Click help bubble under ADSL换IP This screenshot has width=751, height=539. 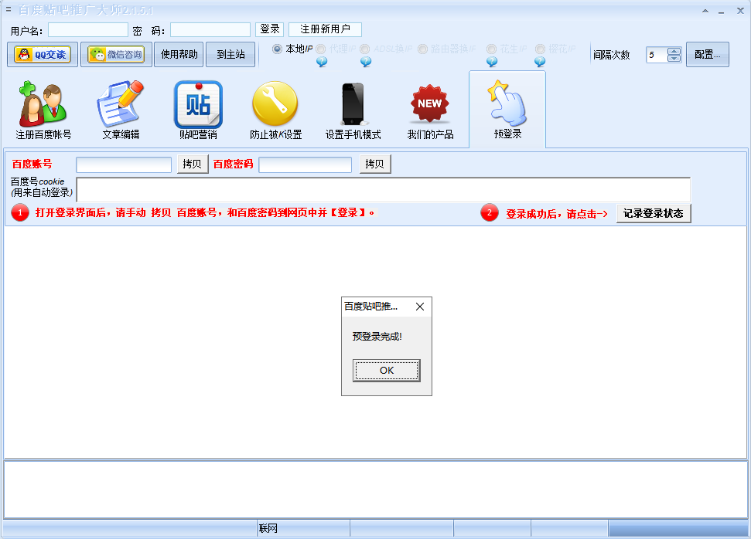coord(366,62)
